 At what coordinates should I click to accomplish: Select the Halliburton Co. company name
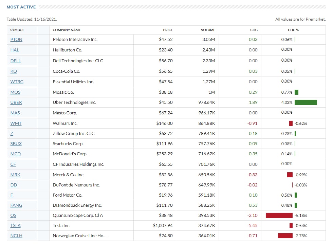67,50
